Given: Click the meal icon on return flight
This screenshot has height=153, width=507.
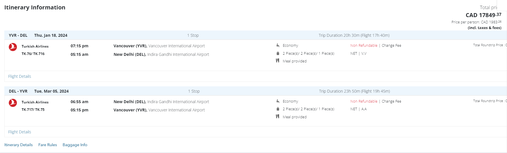Looking at the screenshot, I should 277,117.
